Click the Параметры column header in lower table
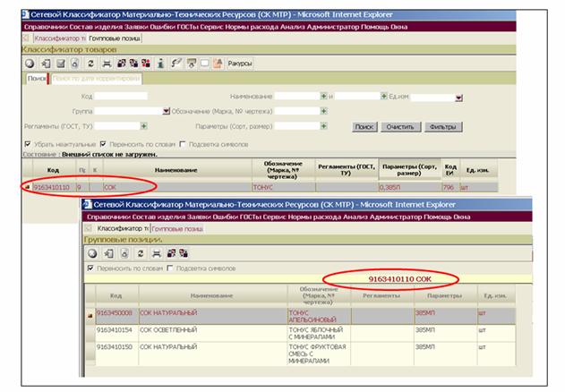 (445, 296)
